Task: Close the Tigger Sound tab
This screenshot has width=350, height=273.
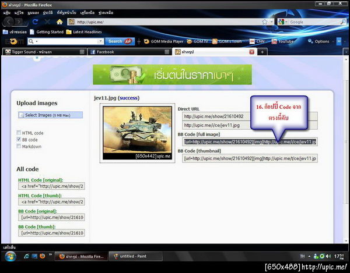Action: pyautogui.click(x=82, y=52)
